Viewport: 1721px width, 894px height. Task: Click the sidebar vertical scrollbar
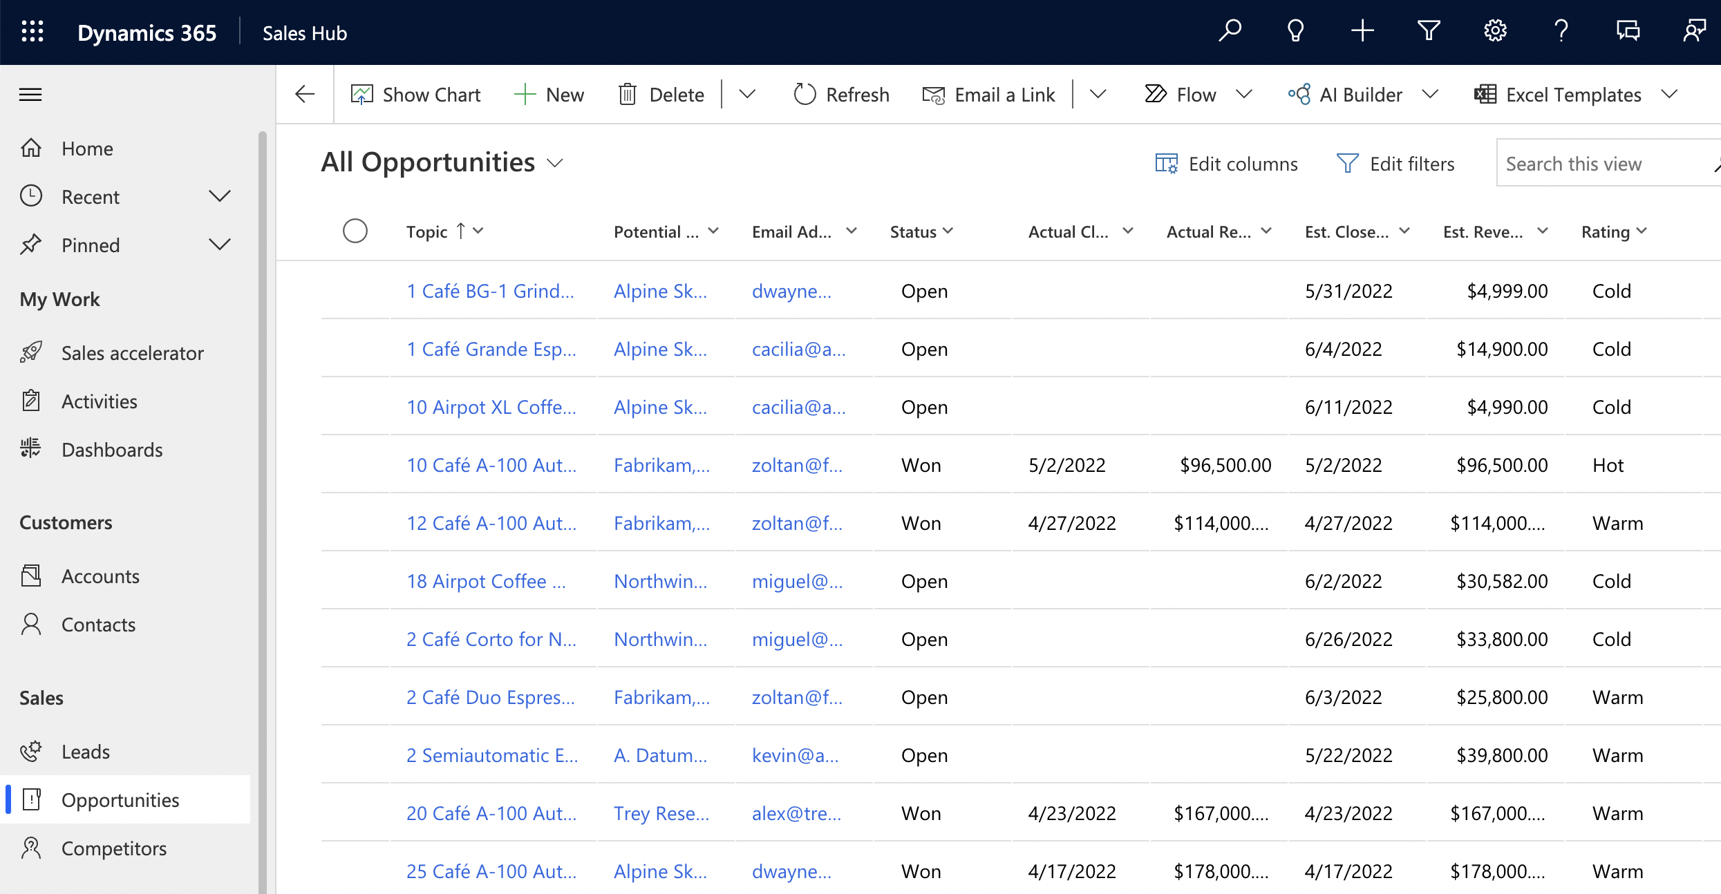(263, 511)
